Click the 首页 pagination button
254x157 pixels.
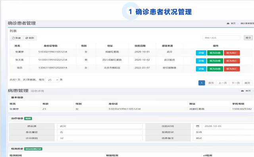(211, 83)
